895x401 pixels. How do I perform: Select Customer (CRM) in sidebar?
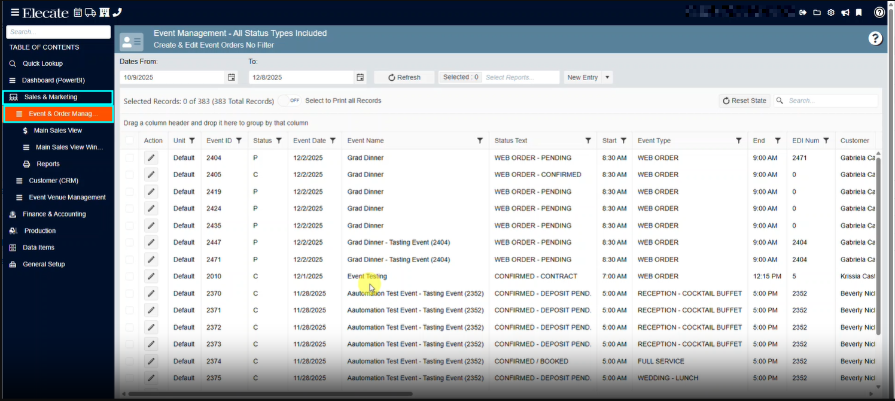53,181
